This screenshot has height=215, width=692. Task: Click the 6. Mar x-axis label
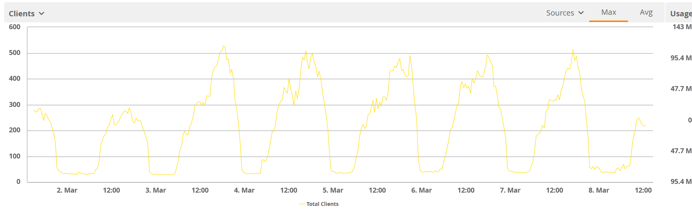pyautogui.click(x=421, y=190)
